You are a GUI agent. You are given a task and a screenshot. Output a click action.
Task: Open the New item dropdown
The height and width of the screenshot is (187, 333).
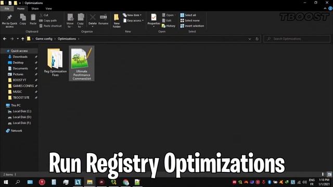(132, 15)
